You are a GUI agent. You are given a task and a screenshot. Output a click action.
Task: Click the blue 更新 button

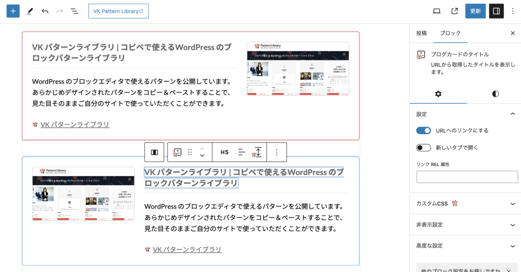tap(475, 11)
